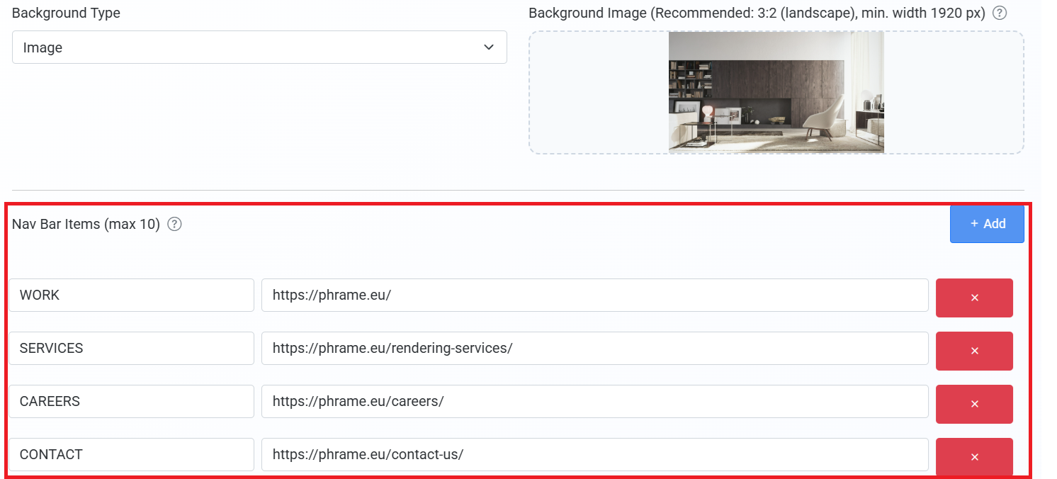Remove the SERVICES nav item
Image resolution: width=1057 pixels, height=479 pixels.
[974, 351]
